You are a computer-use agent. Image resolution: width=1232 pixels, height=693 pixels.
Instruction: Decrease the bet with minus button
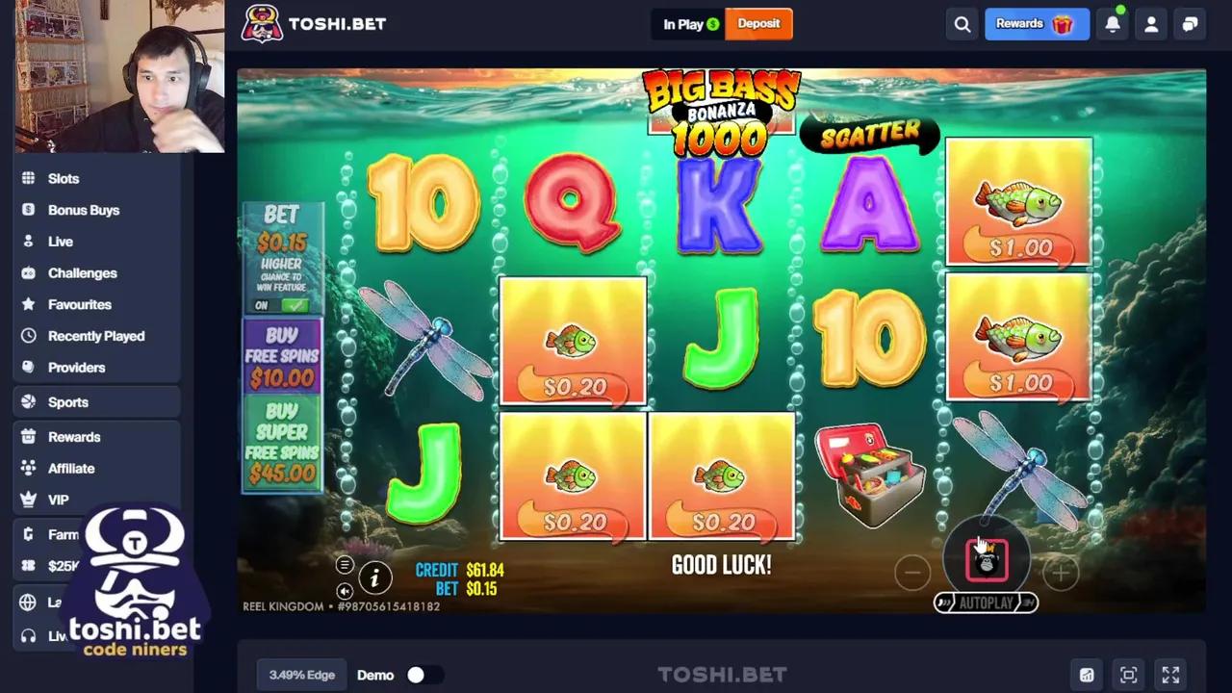(x=911, y=574)
